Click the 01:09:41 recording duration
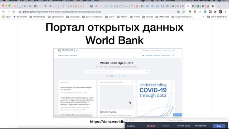Image resolution: width=229 pixels, height=129 pixels. (151, 126)
